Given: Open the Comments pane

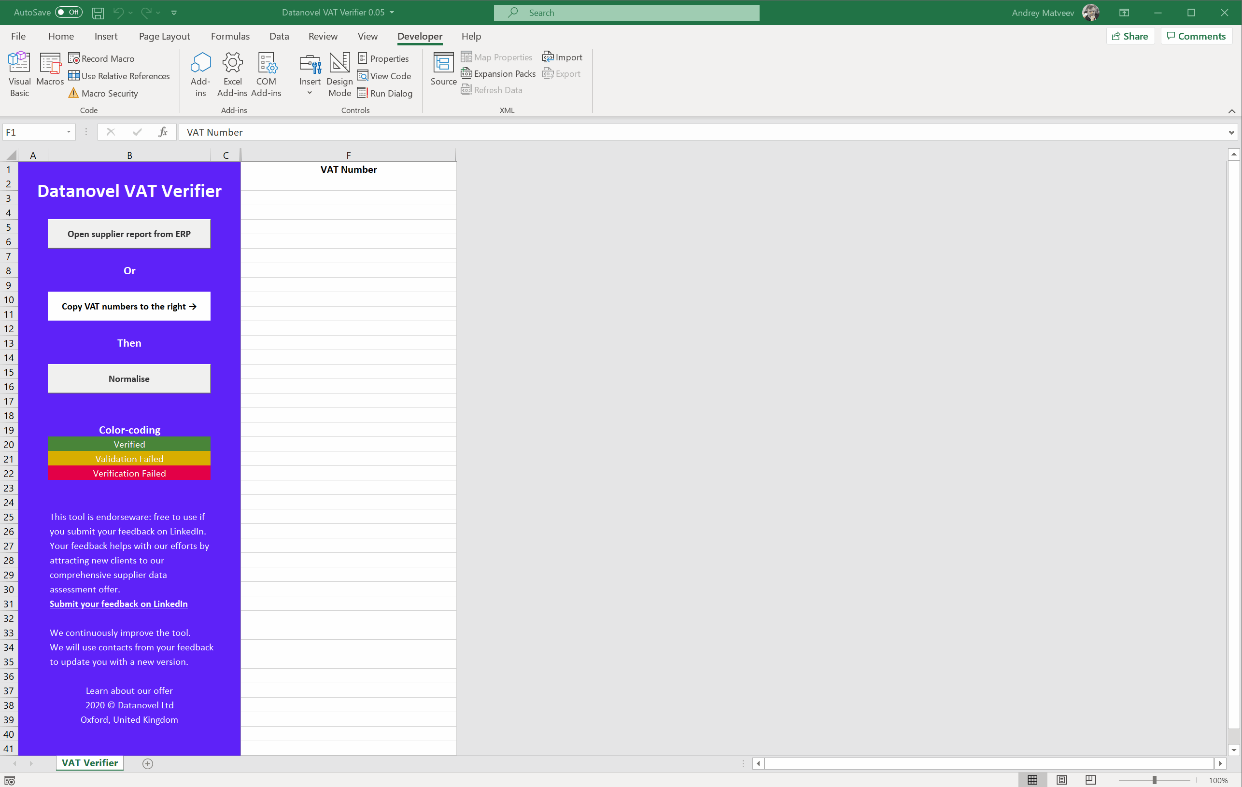Looking at the screenshot, I should click(x=1196, y=36).
